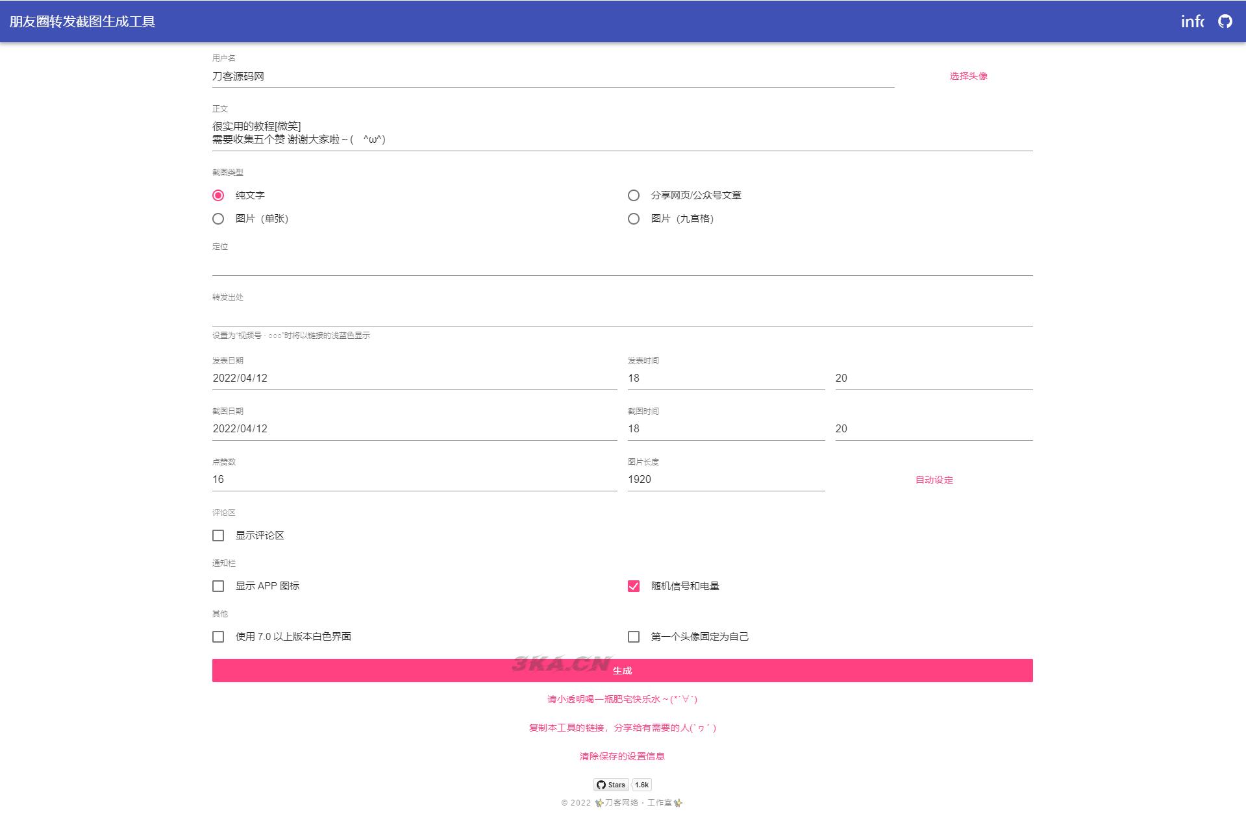Click the 自动设定 button
This screenshot has width=1246, height=825.
tap(934, 480)
